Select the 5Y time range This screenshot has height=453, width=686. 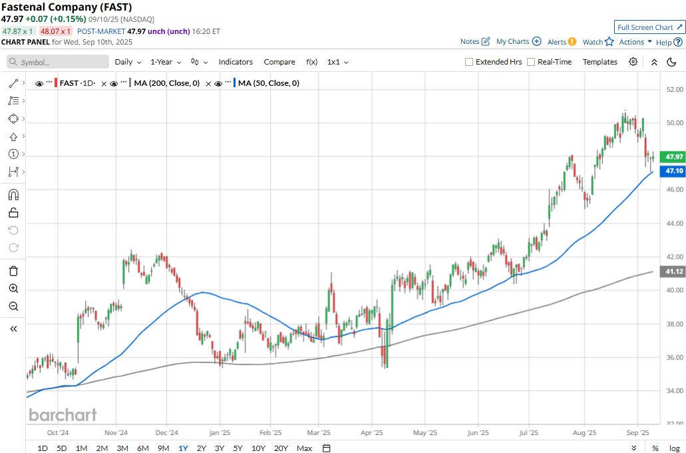(238, 448)
